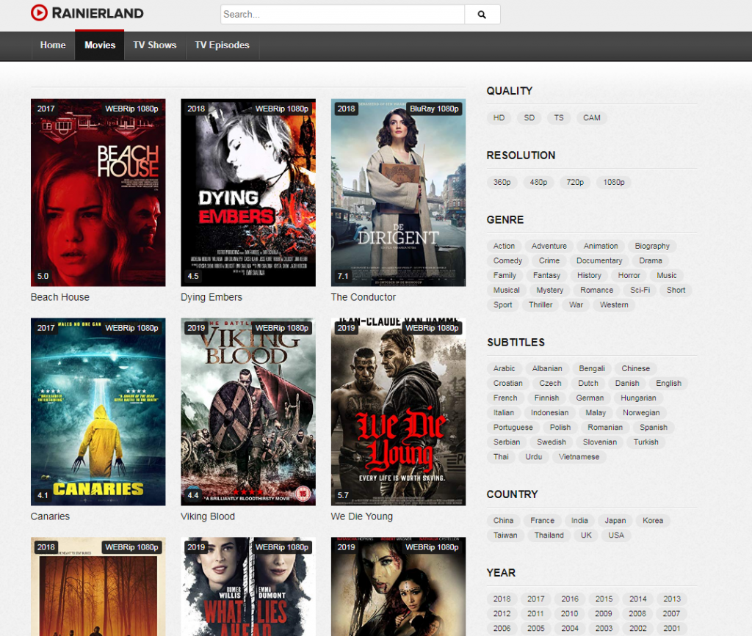Screen dimensions: 752x636
Task: Select 720p resolution filter
Action: point(574,183)
